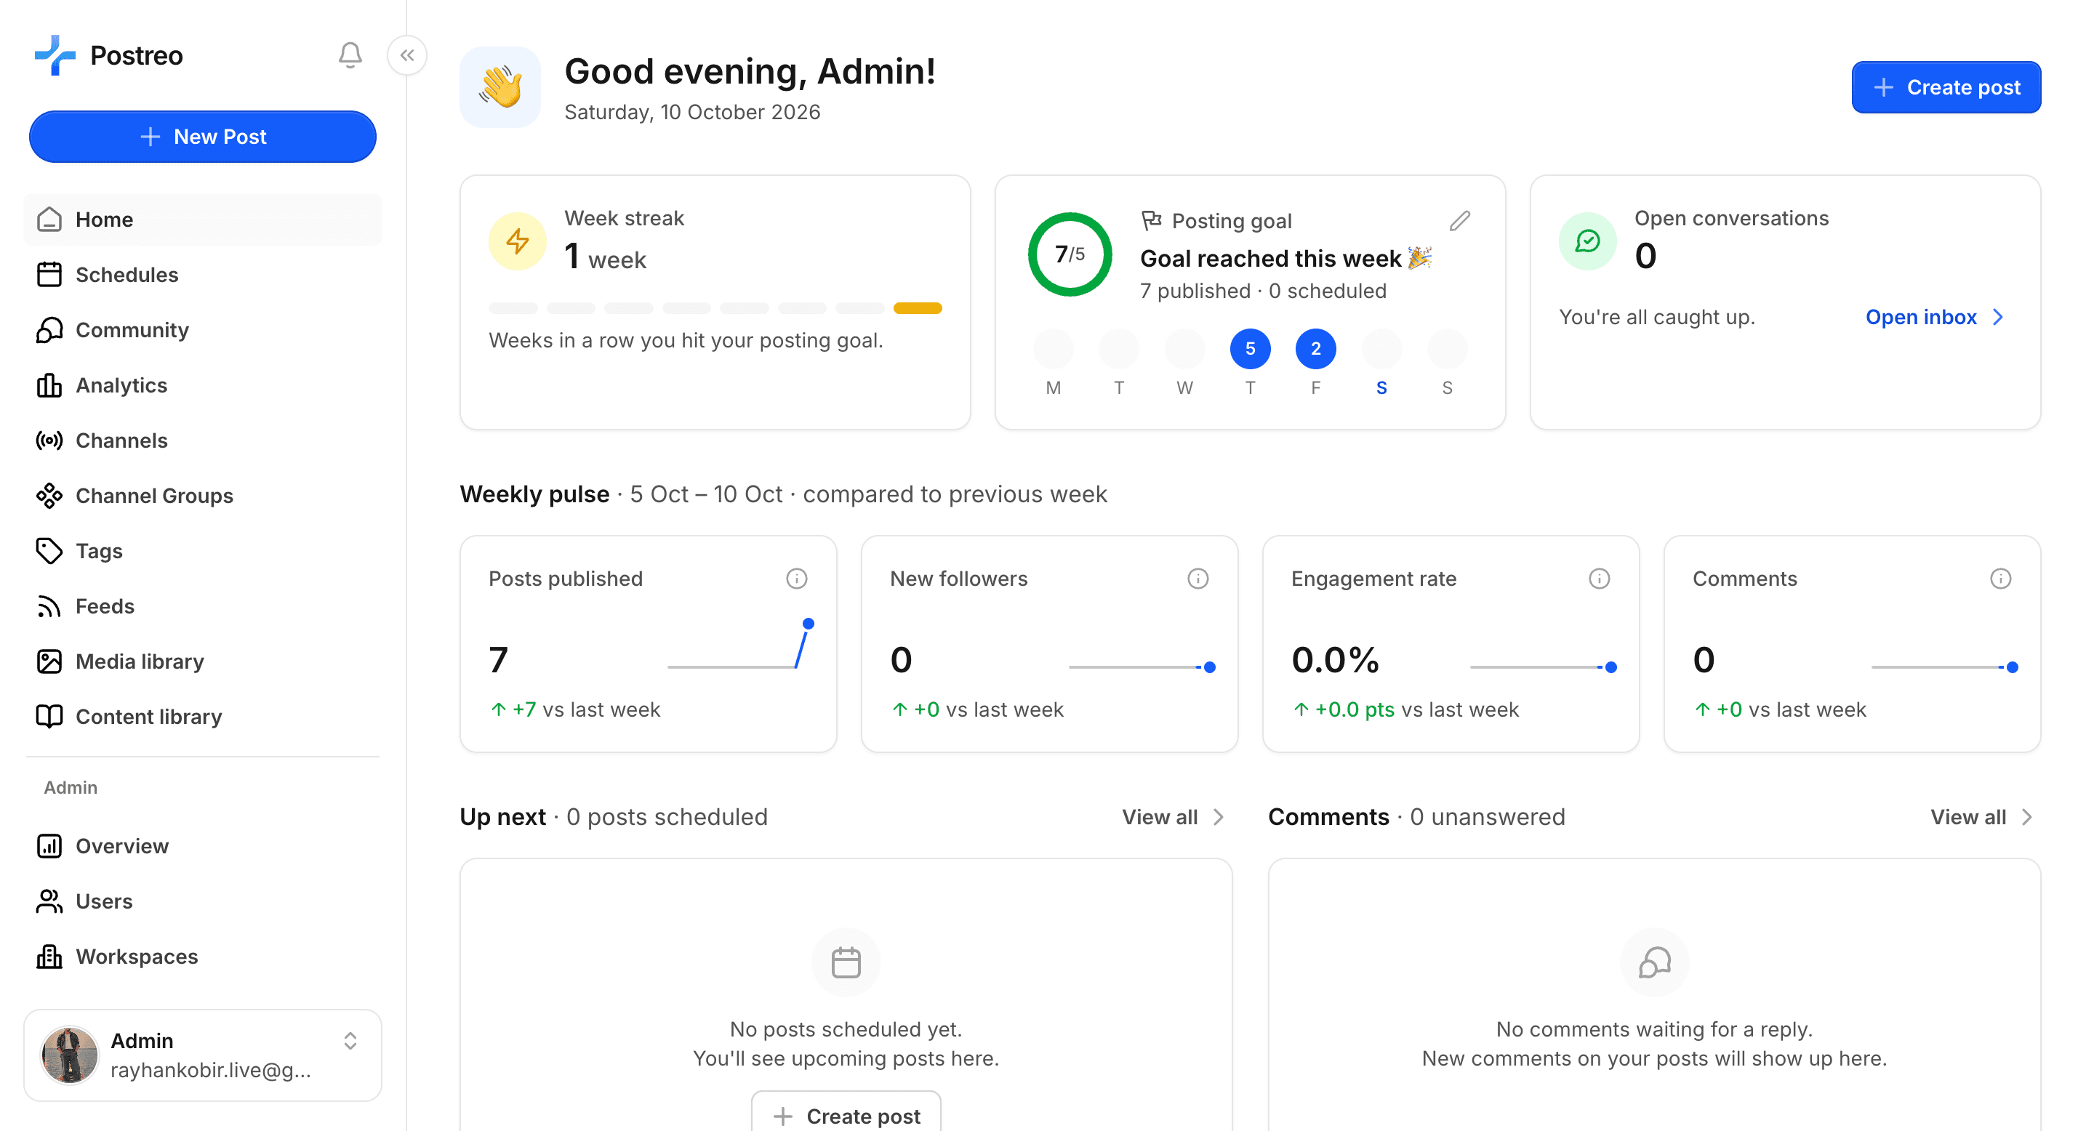Image resolution: width=2094 pixels, height=1131 pixels.
Task: Click the waving hand greeting icon
Action: tap(500, 87)
